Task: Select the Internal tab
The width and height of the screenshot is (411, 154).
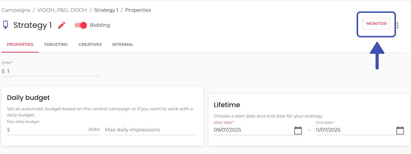Action: (123, 45)
